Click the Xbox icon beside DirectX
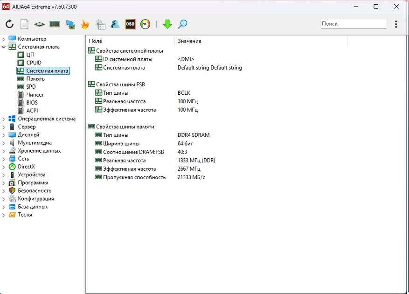 [12, 167]
